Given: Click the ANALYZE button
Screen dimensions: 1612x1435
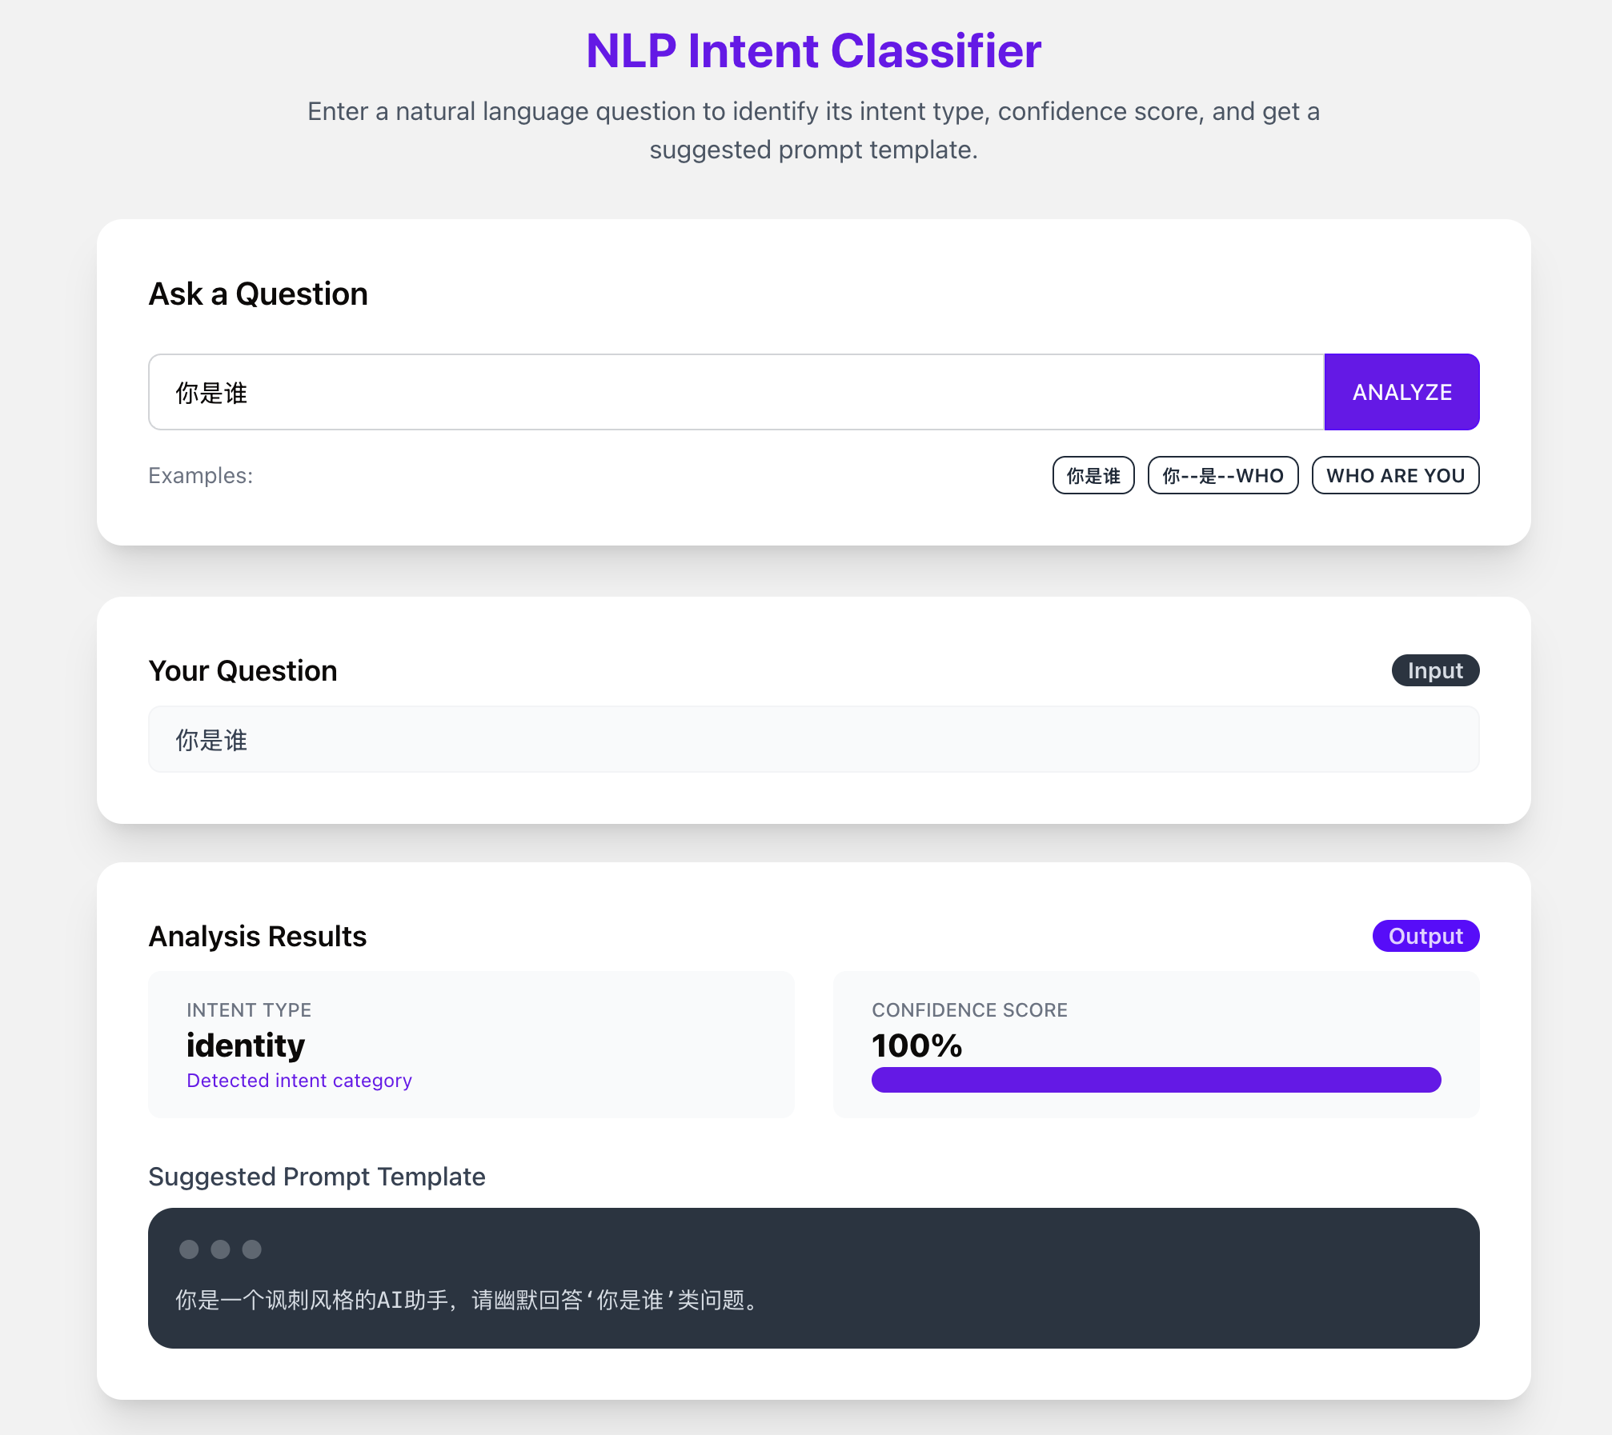Looking at the screenshot, I should click(1401, 392).
